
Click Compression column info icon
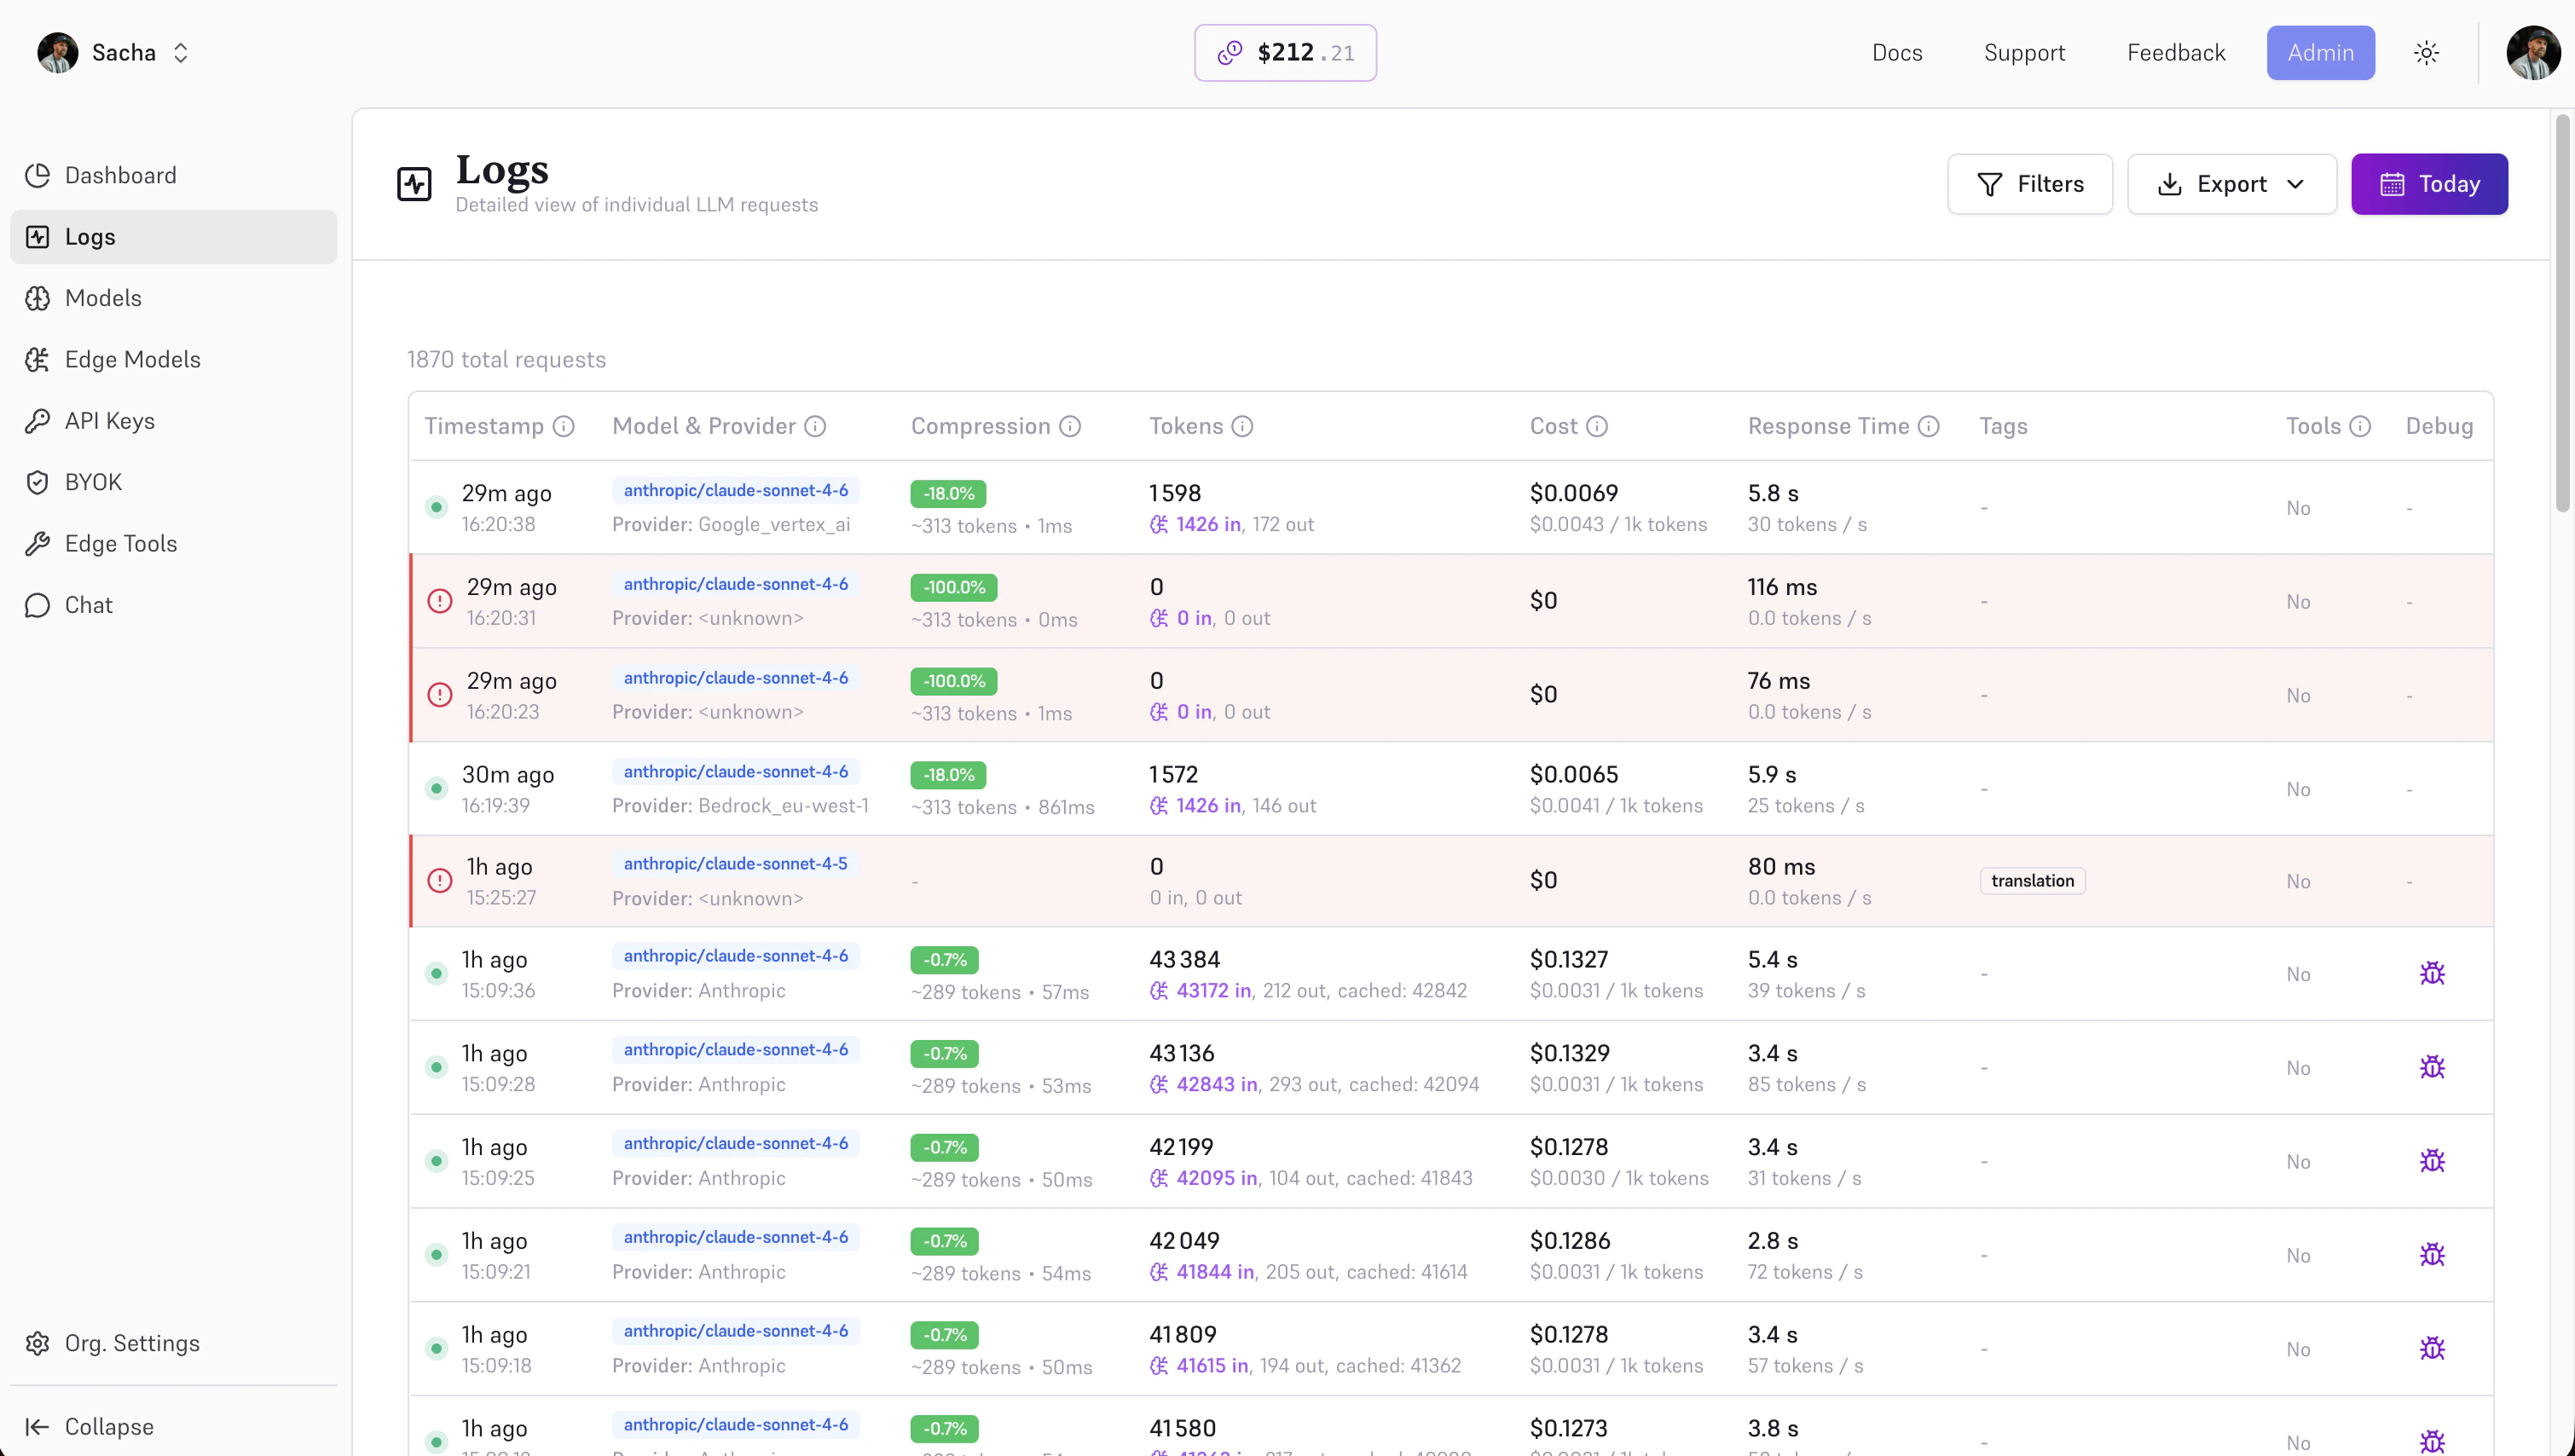coord(1070,427)
